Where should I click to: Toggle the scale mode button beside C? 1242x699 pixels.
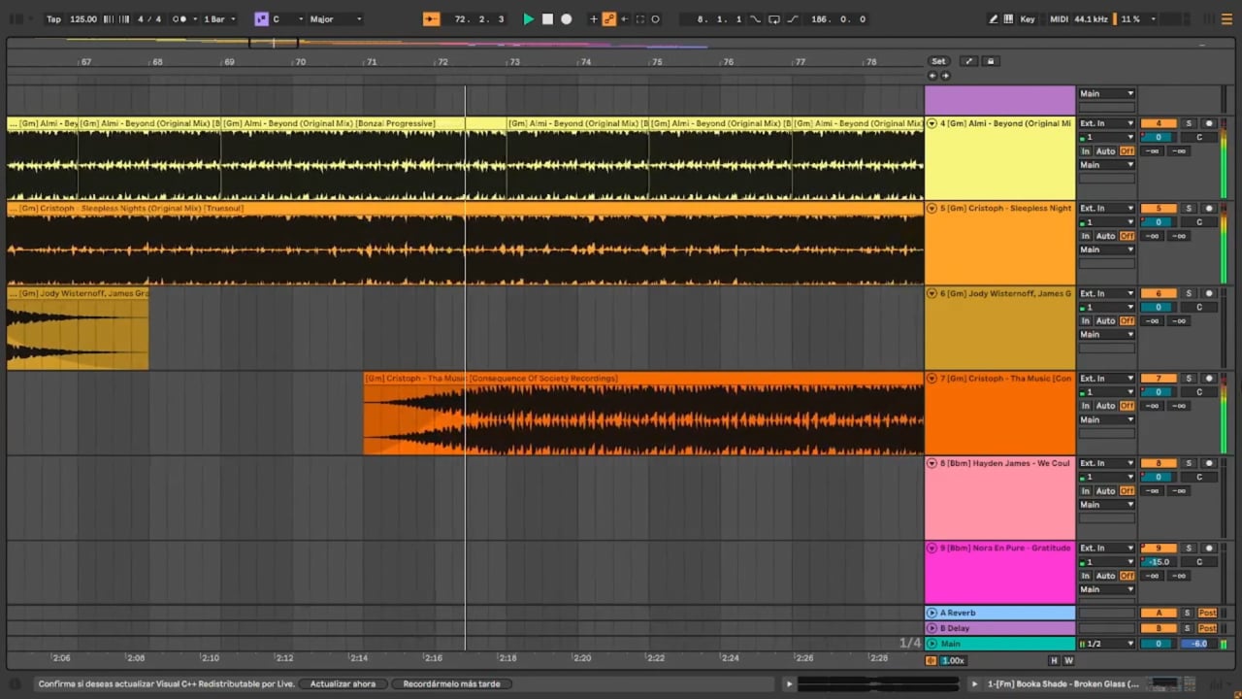click(x=261, y=18)
